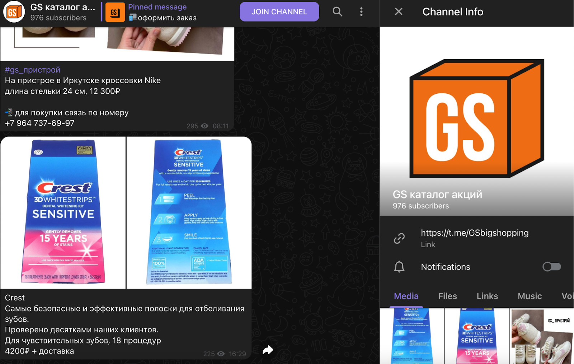Click 'Crest' title line in post caption
This screenshot has height=364, width=574.
pos(15,298)
